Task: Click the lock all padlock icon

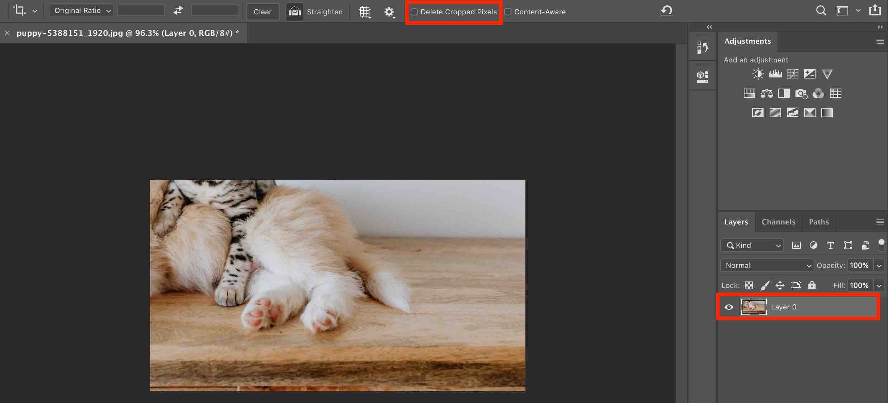Action: point(812,285)
